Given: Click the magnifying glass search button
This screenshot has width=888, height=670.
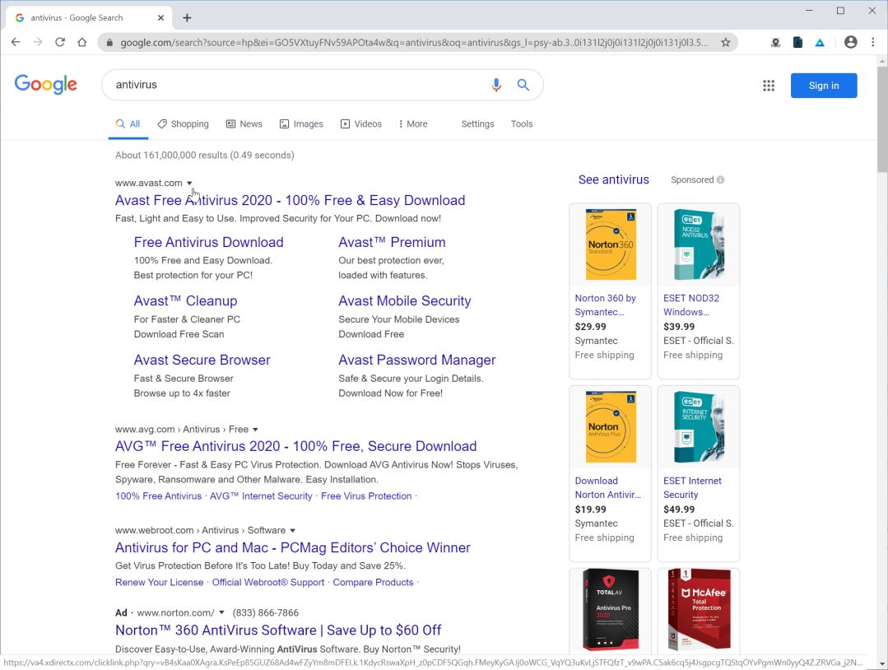Looking at the screenshot, I should coord(523,85).
